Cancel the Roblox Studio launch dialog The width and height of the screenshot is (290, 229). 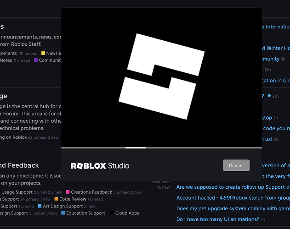point(236,165)
